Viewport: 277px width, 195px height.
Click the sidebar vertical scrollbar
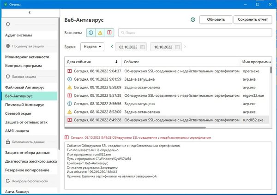click(x=59, y=84)
